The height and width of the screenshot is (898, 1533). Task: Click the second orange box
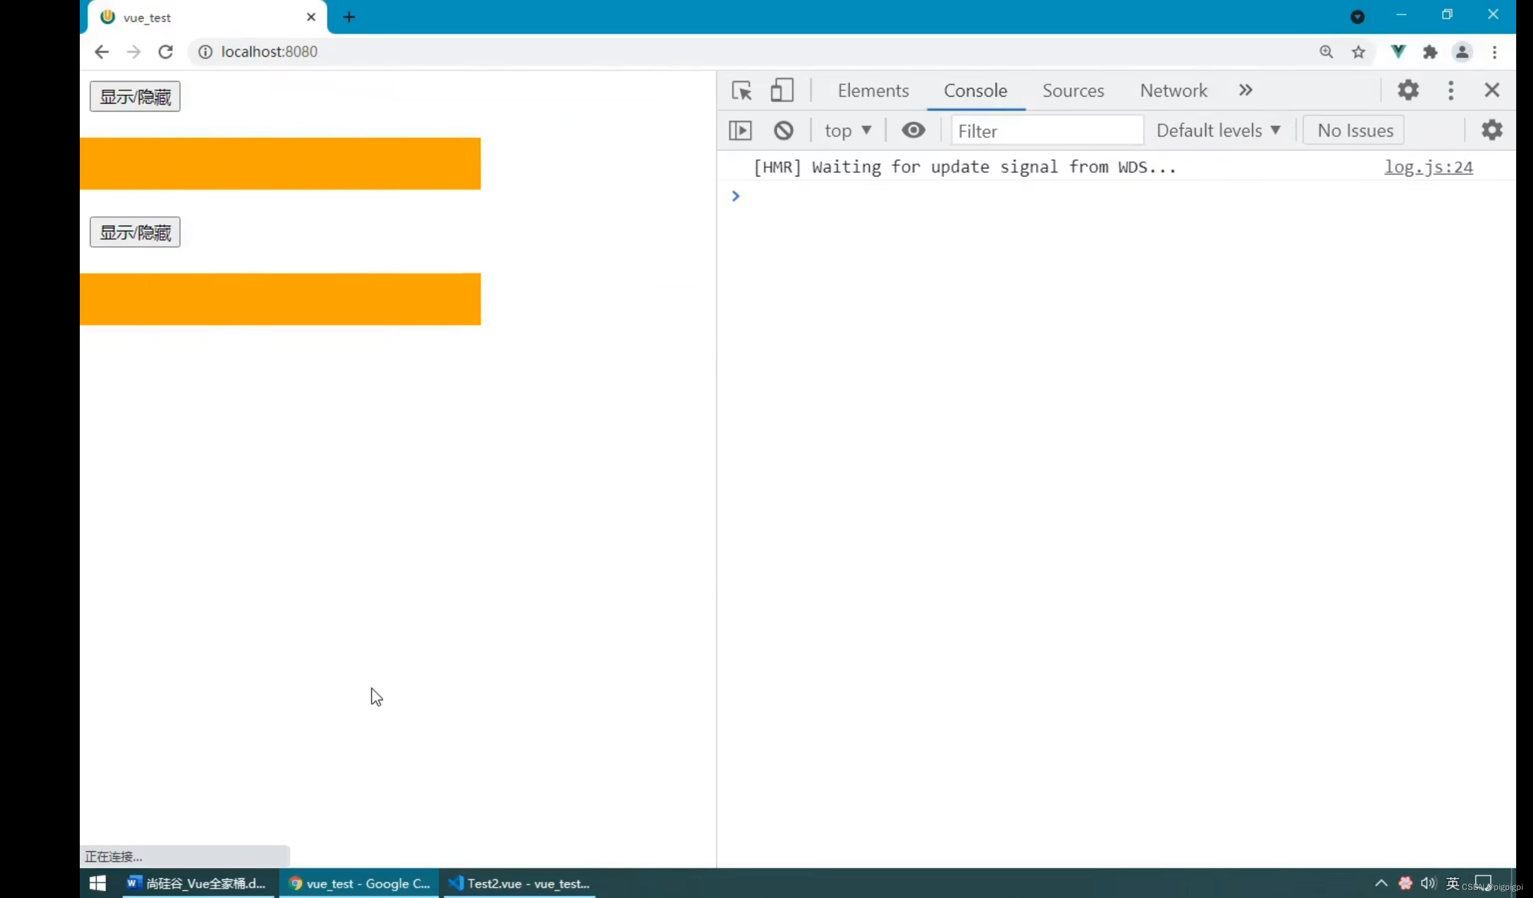click(x=280, y=299)
